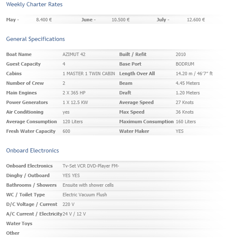Click the Tv-Set VCR DVD-Player FM- text

pyautogui.click(x=91, y=166)
